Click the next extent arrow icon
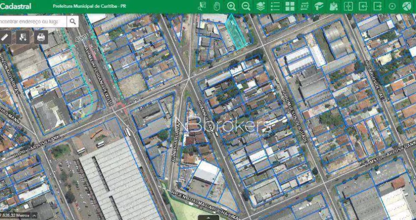Screen dimensions: 416x220 [377, 6]
